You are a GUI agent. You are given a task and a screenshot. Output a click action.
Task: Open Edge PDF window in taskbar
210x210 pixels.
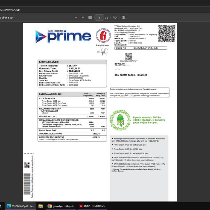pos(20,206)
